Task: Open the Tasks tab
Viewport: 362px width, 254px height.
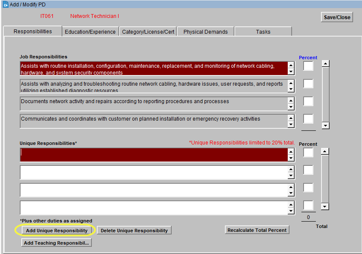Action: point(263,32)
